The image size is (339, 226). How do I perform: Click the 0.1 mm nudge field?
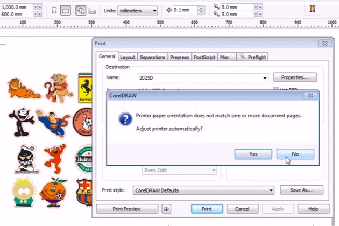(x=185, y=10)
